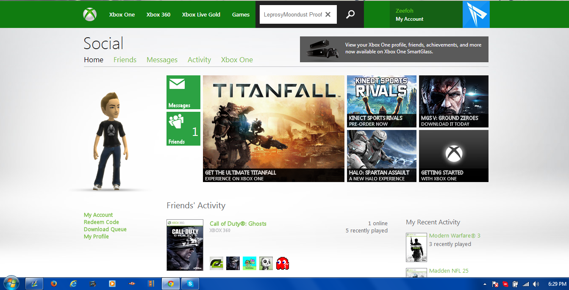
Task: Open Getting Started with Xbox One tile
Action: pyautogui.click(x=454, y=156)
